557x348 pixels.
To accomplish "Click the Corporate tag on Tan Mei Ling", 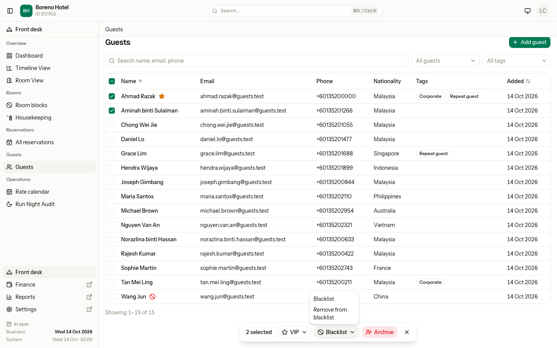I will (x=430, y=282).
